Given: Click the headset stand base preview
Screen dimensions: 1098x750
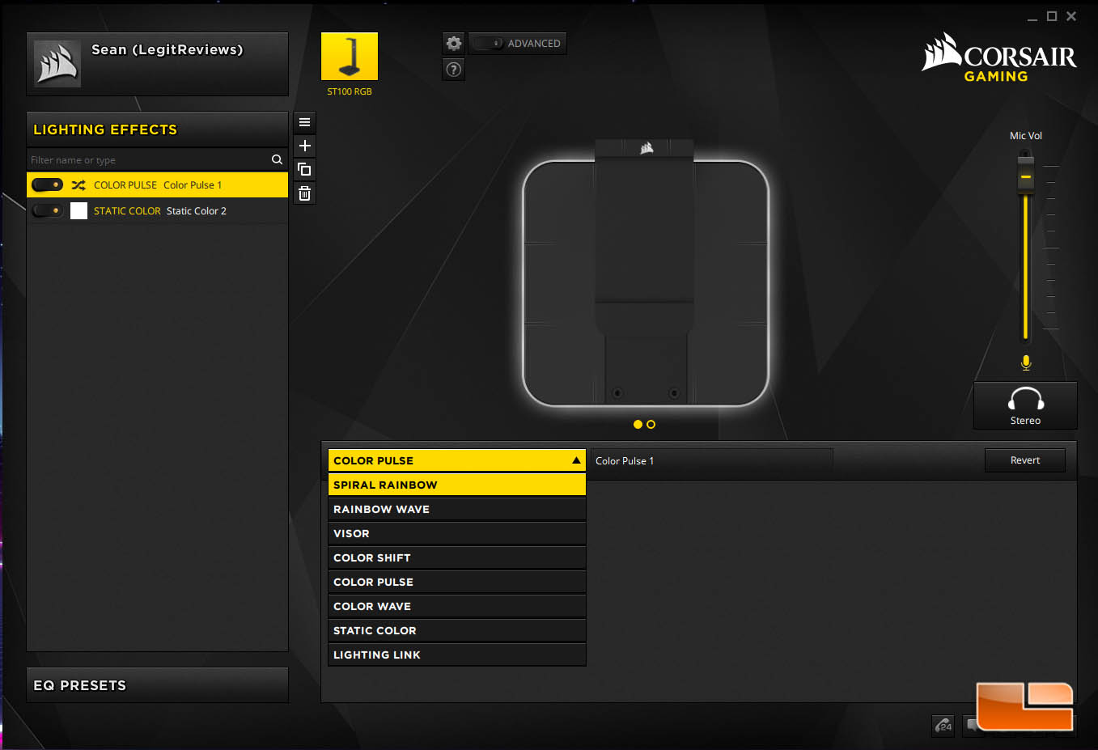Looking at the screenshot, I should pos(645,283).
